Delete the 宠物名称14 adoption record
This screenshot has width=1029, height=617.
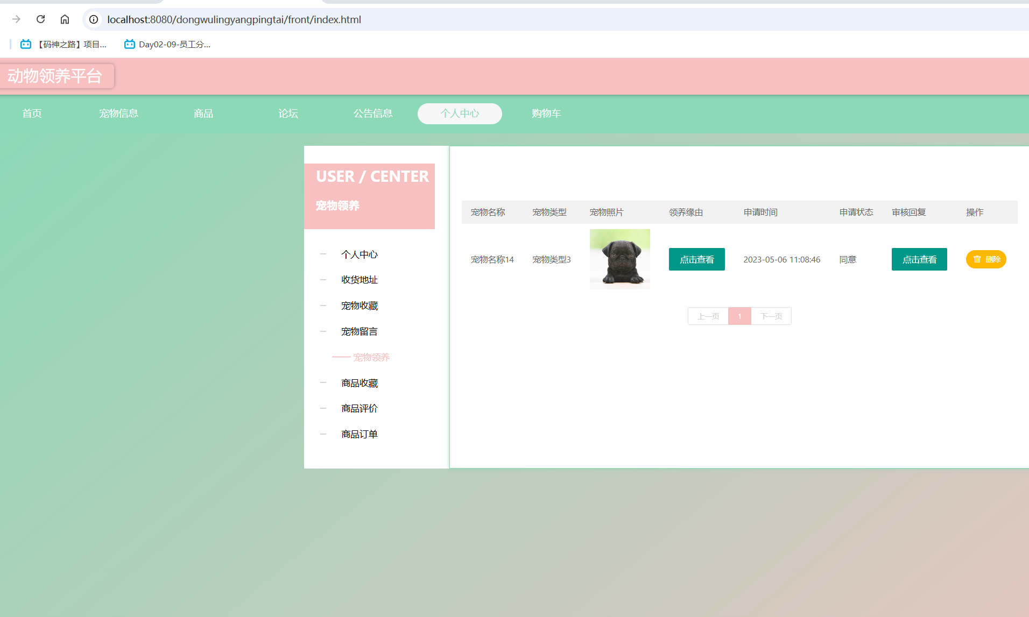(986, 259)
